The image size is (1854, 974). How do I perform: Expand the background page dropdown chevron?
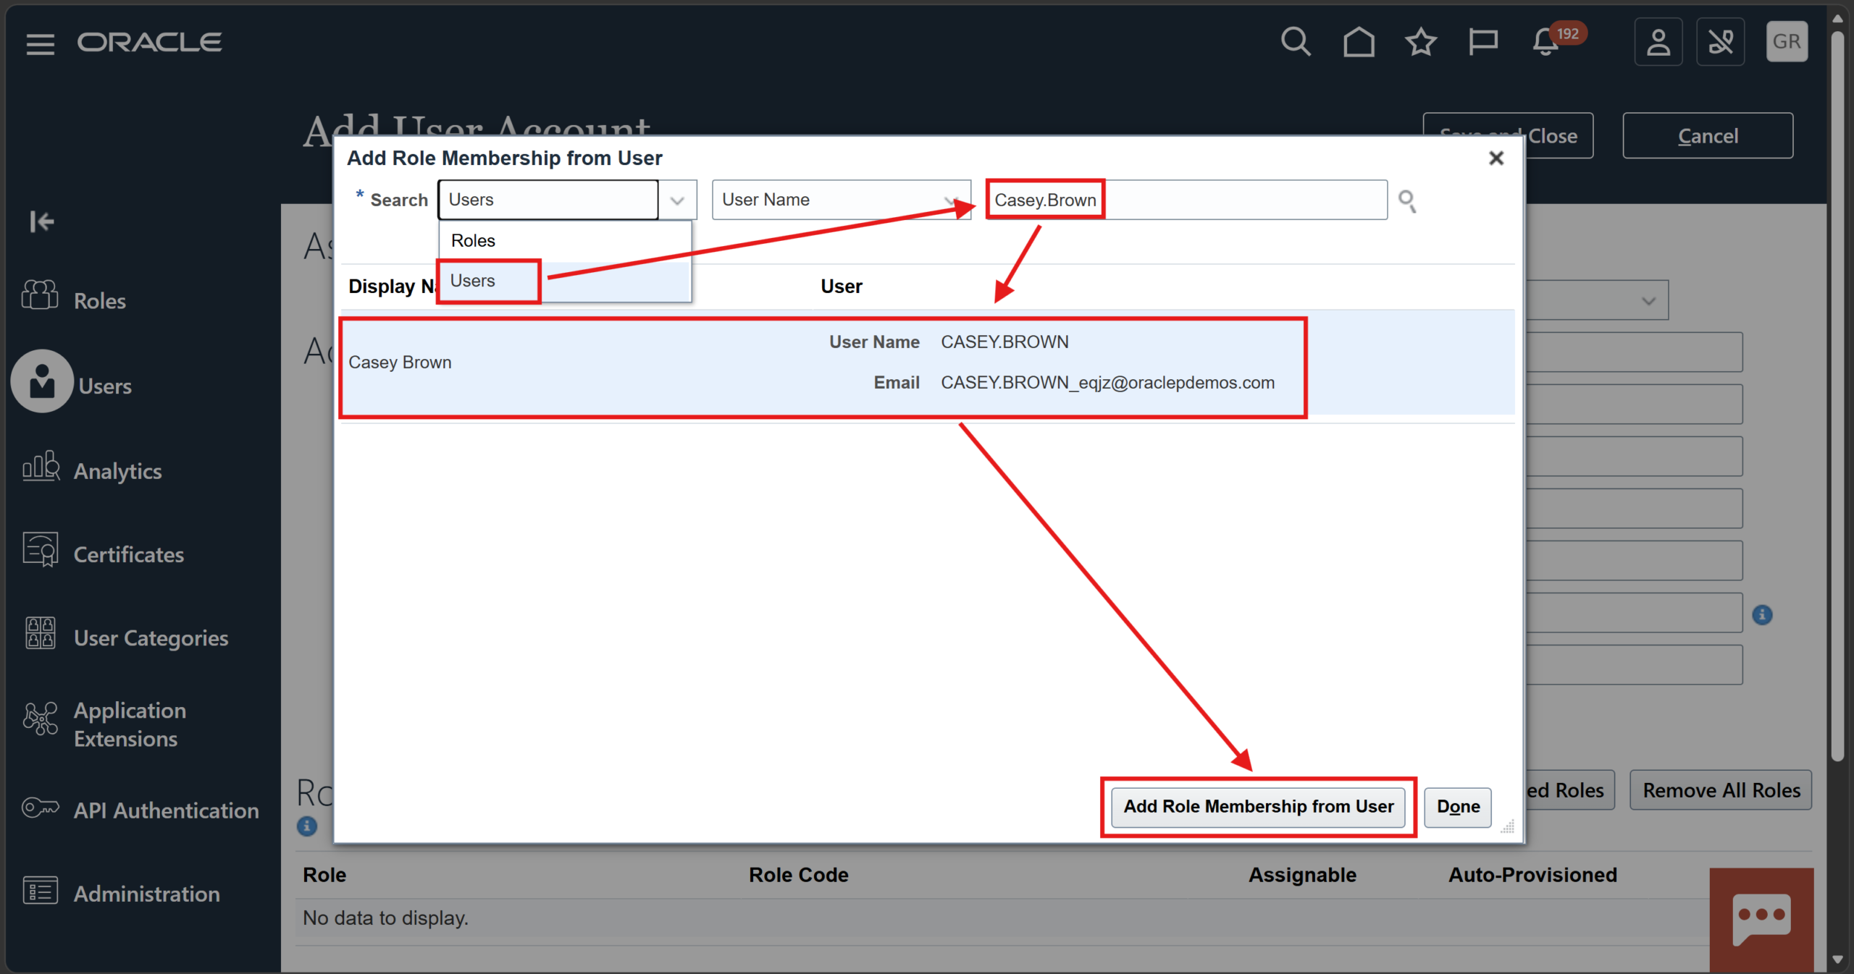tap(1649, 300)
